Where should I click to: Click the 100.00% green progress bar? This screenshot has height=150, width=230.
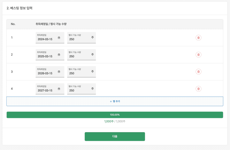point(115,115)
